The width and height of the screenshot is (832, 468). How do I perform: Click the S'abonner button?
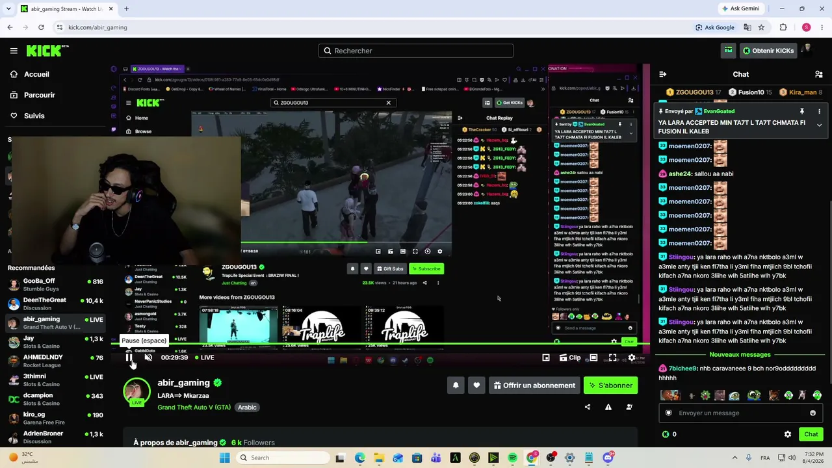611,385
